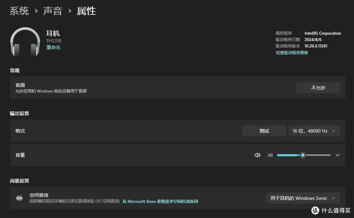Viewport: 354px width, 218px height.
Task: Click driver version 10.29.0.11261
Action: click(316, 46)
